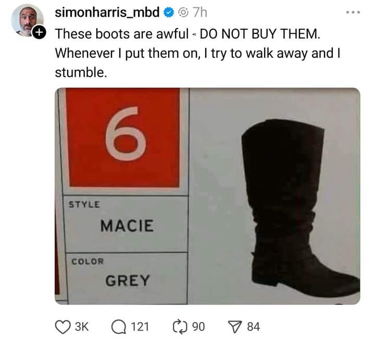Viewport: 375px width, 344px height.
Task: Click the Threads icon beside the timestamp
Action: (184, 12)
